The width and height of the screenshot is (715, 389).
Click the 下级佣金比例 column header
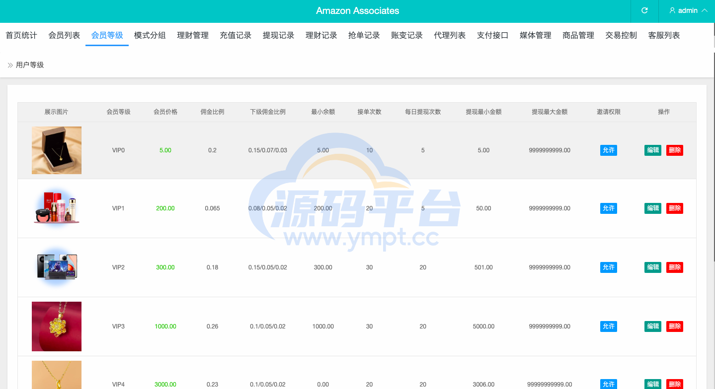point(268,112)
